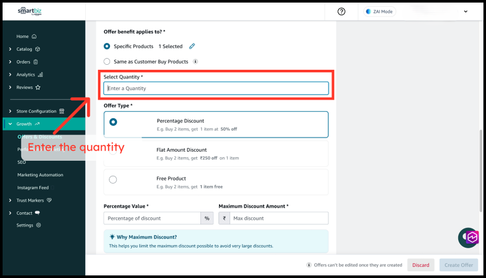This screenshot has height=278, width=486.
Task: Open the account dropdown chevron in header
Action: pos(466,12)
